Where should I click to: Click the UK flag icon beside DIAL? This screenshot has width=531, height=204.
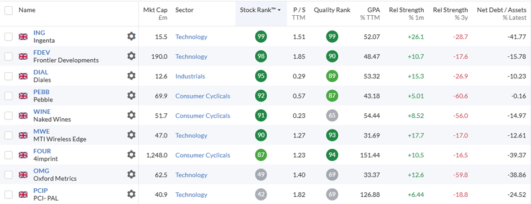coord(23,76)
